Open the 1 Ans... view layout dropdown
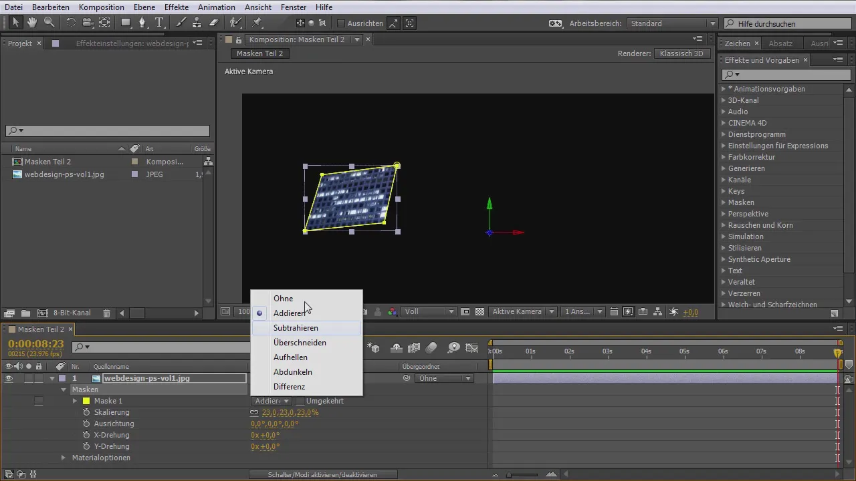The image size is (856, 481). 584,311
